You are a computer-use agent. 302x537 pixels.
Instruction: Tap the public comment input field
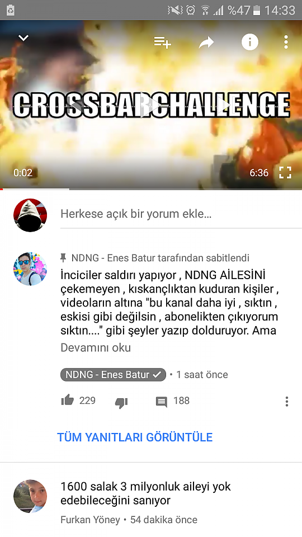pyautogui.click(x=181, y=214)
